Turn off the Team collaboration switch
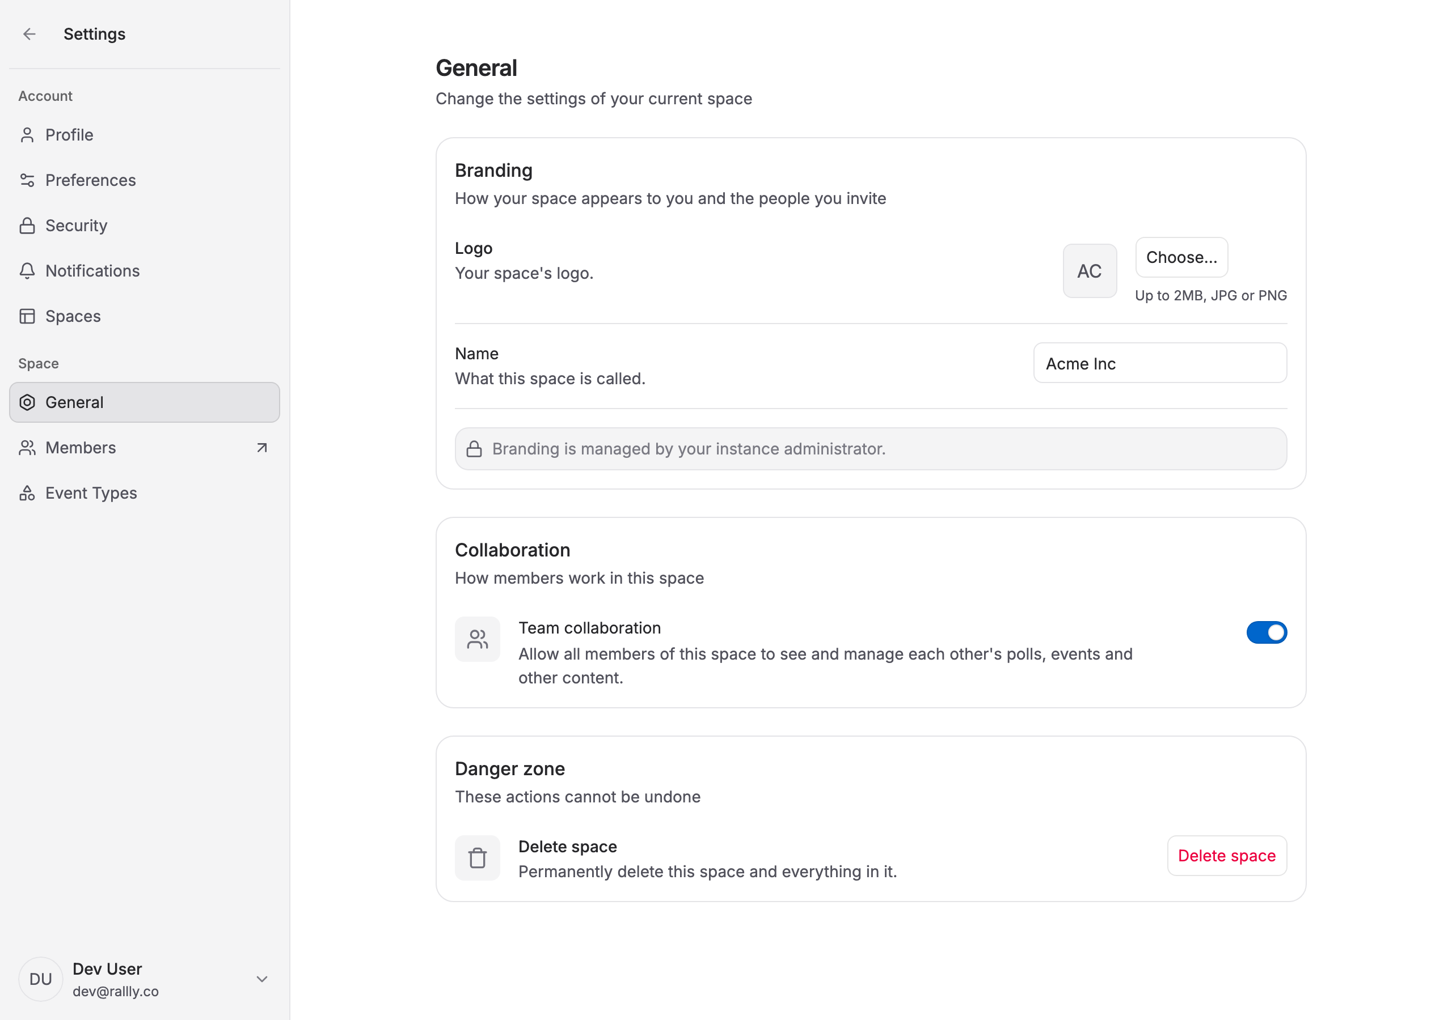 pyautogui.click(x=1267, y=632)
